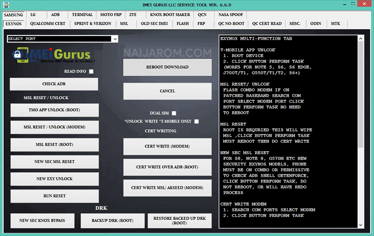Close the IMEI Gurus service tool
Image resolution: width=374 pixels, height=236 pixels.
[364, 4]
